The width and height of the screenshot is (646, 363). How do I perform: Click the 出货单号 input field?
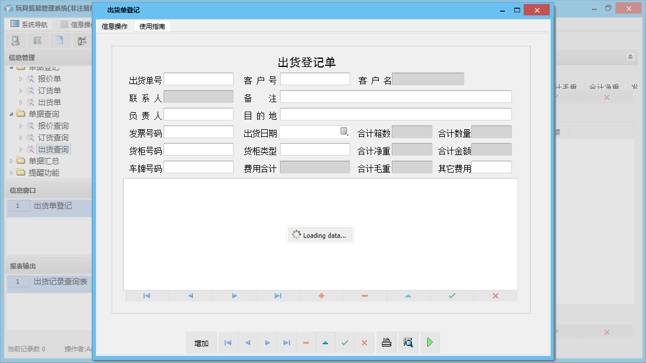[x=198, y=79]
